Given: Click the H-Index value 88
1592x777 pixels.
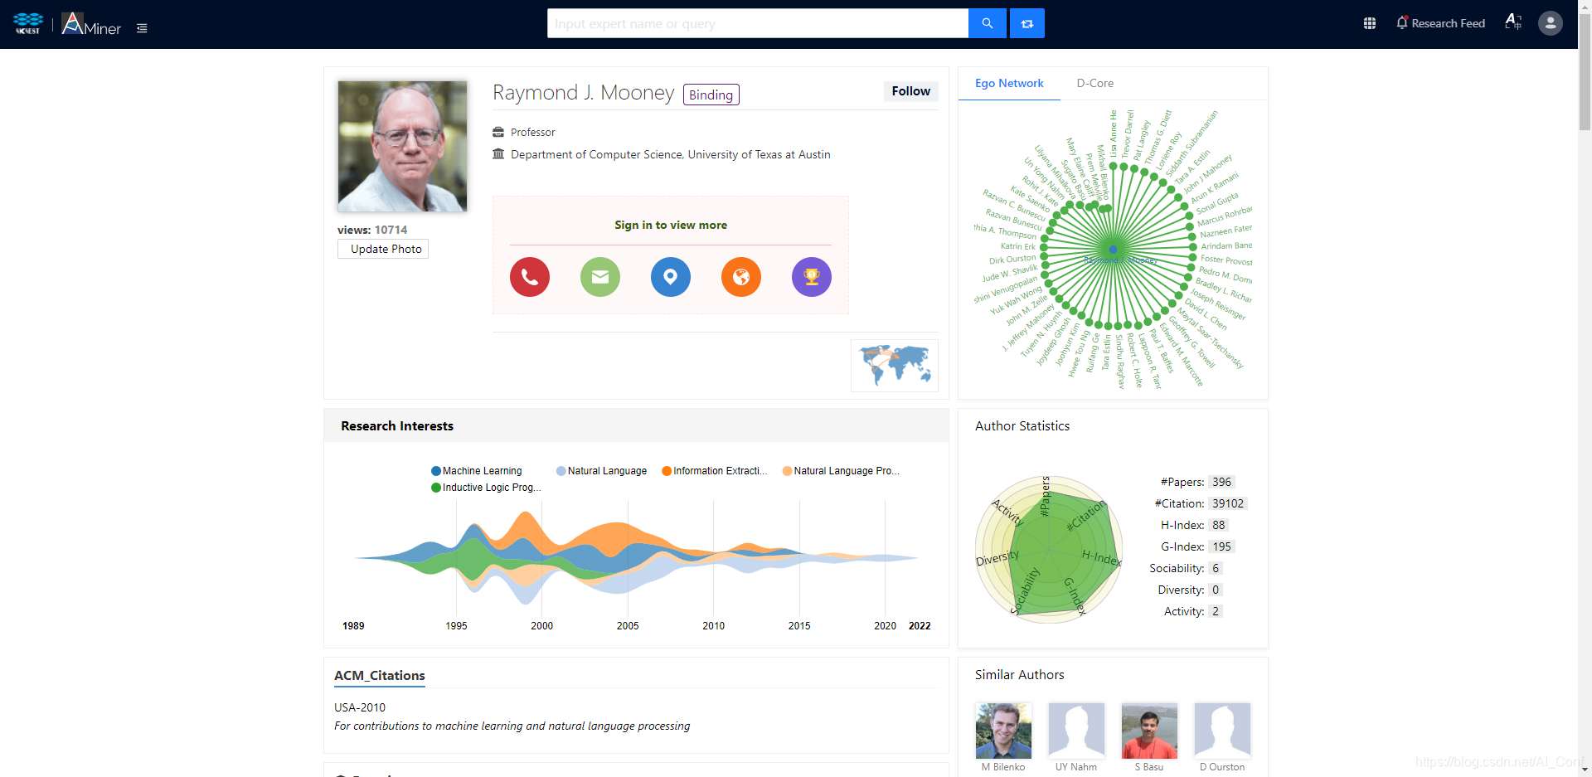Looking at the screenshot, I should pyautogui.click(x=1218, y=525).
